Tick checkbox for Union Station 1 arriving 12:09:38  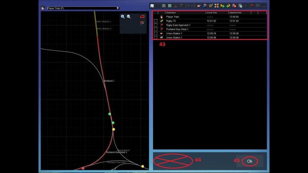[x=156, y=38]
